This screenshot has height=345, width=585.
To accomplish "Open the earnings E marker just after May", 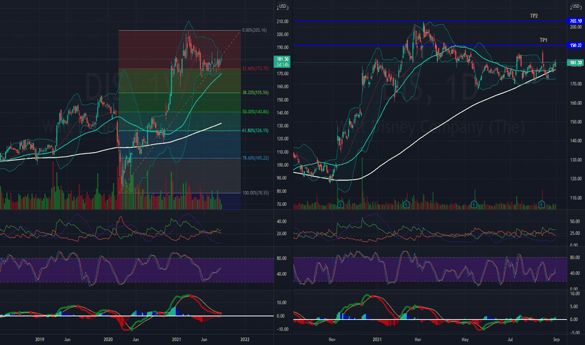I will [x=474, y=204].
